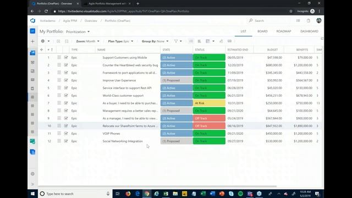Click the Agile PPM breadcrumb link
The image size is (352, 198).
pos(70,21)
